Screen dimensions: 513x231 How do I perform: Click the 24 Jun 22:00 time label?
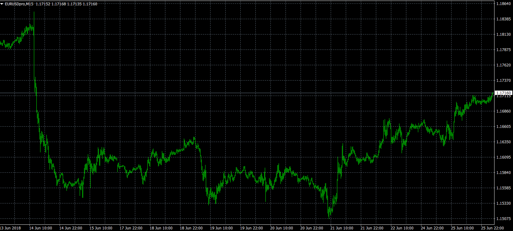(432, 228)
